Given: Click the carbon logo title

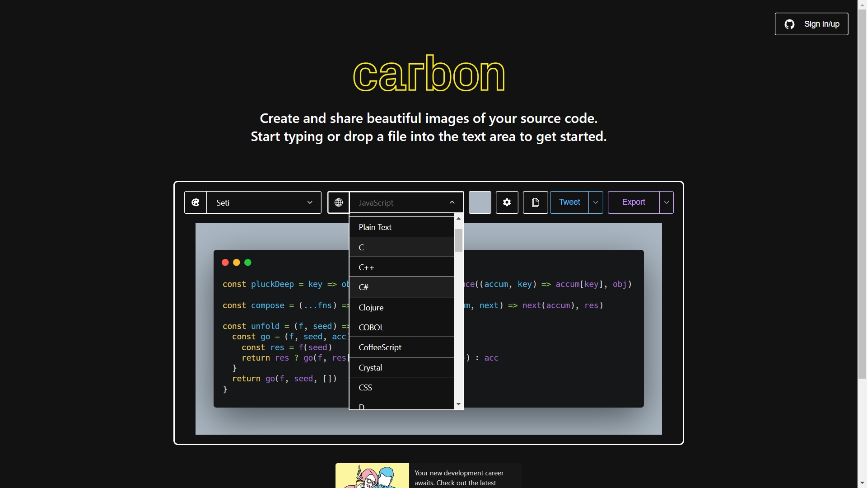Looking at the screenshot, I should click(x=429, y=73).
